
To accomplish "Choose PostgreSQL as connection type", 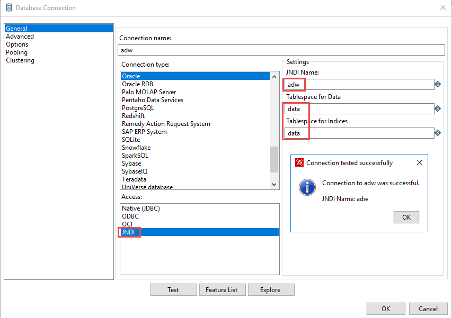I will pos(138,108).
